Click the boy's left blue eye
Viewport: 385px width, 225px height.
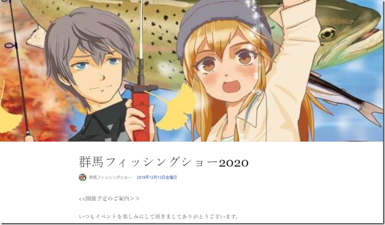point(82,66)
